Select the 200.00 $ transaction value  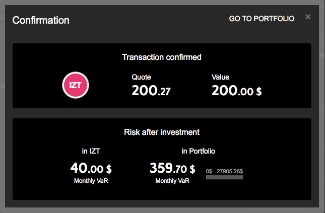(236, 91)
